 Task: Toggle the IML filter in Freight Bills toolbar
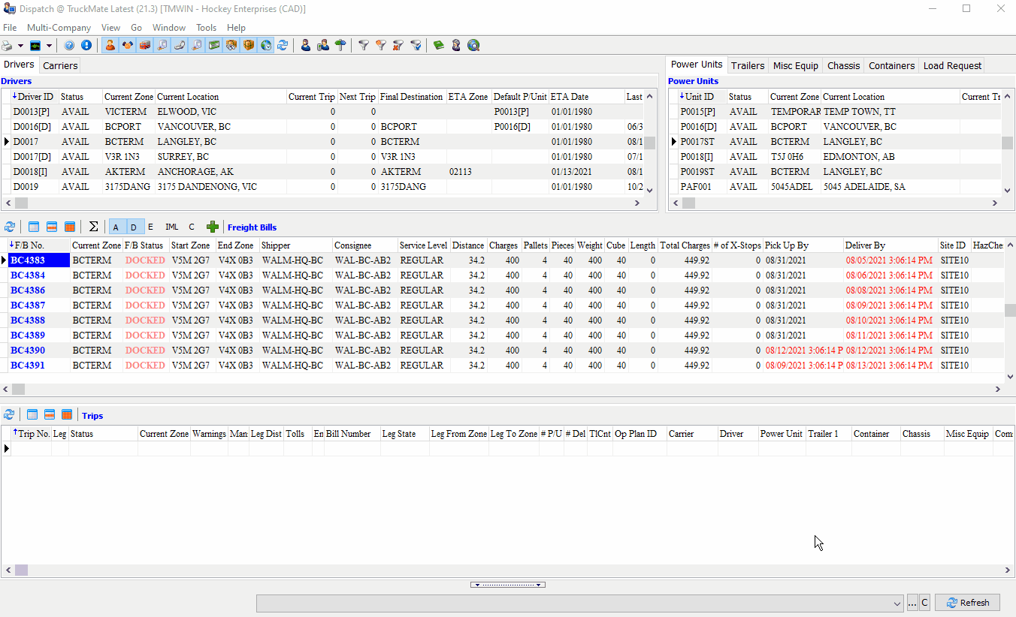click(x=172, y=227)
